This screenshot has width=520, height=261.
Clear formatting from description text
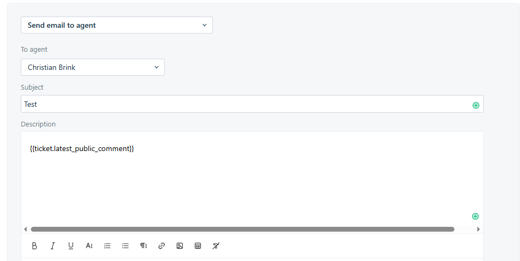pos(216,246)
